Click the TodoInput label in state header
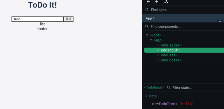Screen dimensions: 224x109 tap(154, 88)
